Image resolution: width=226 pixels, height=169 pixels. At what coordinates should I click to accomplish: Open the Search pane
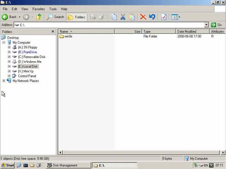pos(55,17)
